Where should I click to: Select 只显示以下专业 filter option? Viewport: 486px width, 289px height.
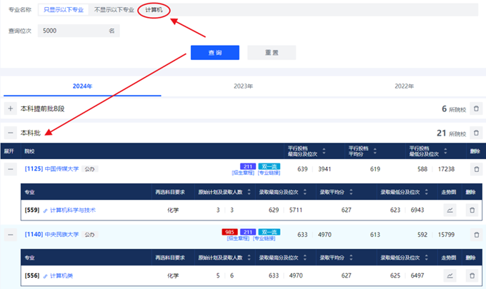[x=63, y=11]
